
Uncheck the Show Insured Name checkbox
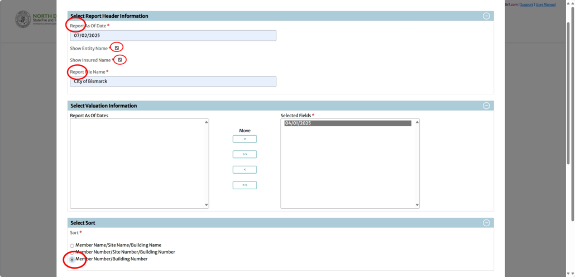point(119,60)
